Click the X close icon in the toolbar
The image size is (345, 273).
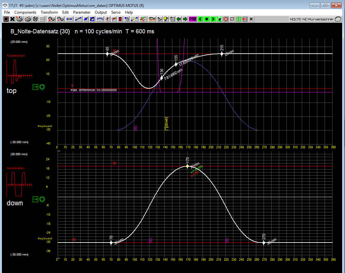pyautogui.click(x=251, y=19)
